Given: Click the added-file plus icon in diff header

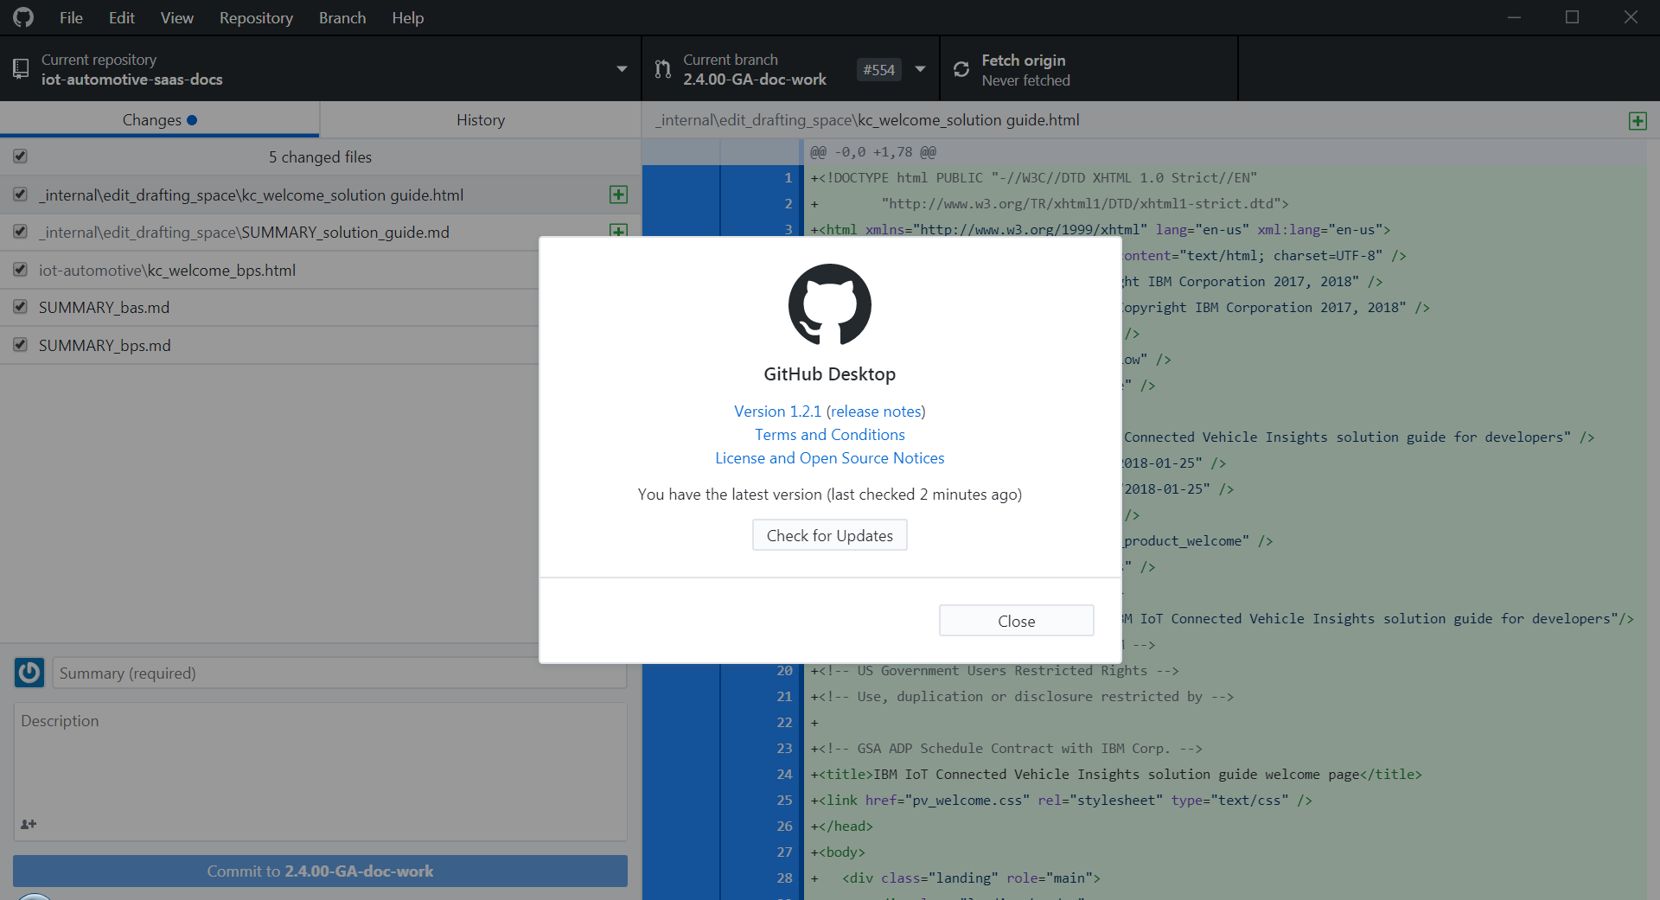Looking at the screenshot, I should point(1638,120).
